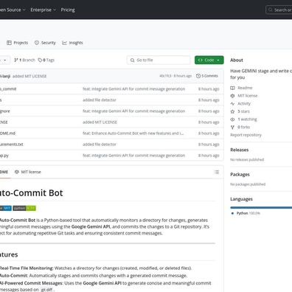Click the scale icon beside MIT license in About
The image size is (292, 292).
click(x=232, y=96)
